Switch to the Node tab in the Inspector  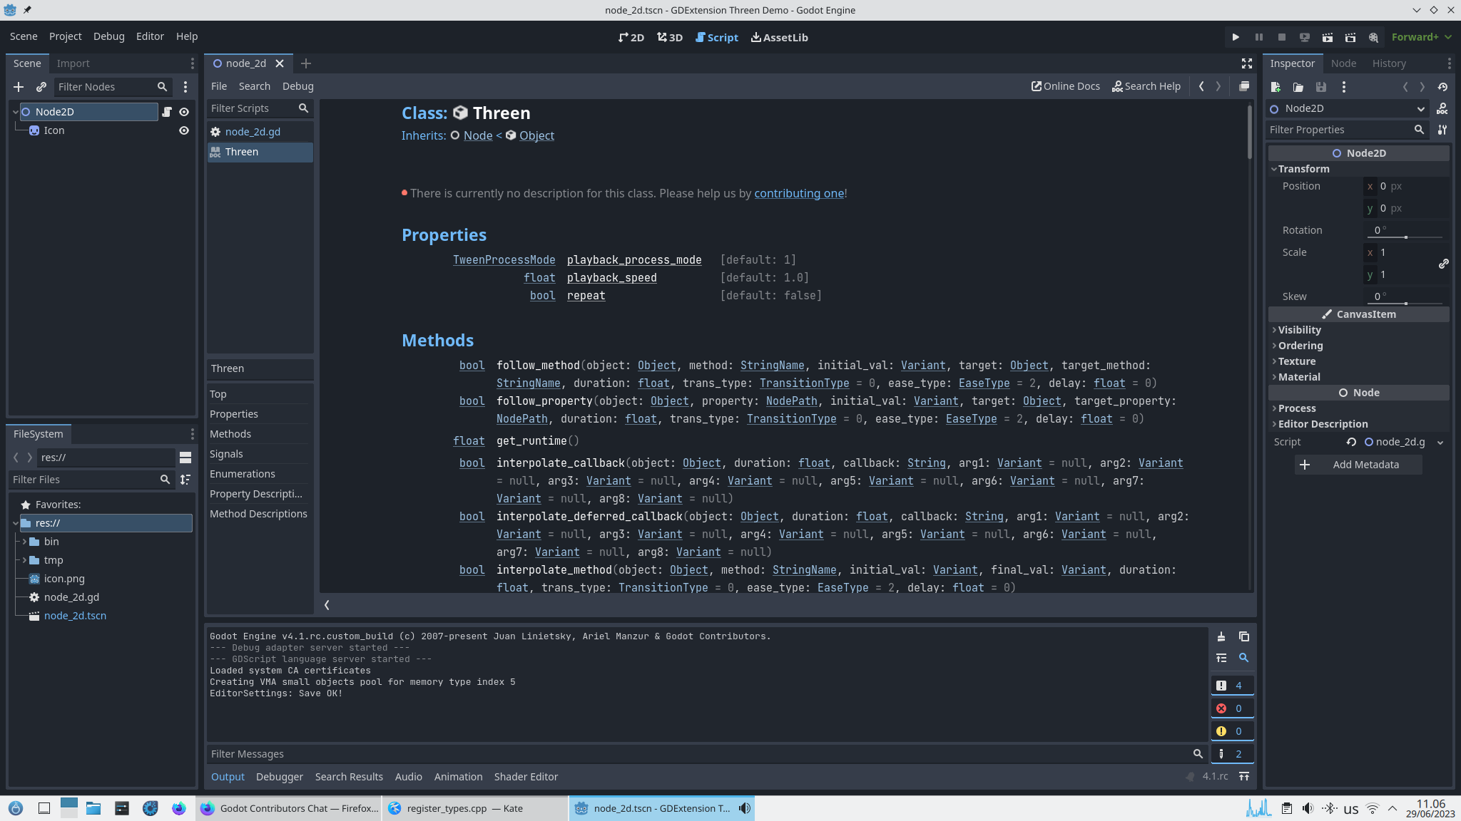pos(1343,63)
